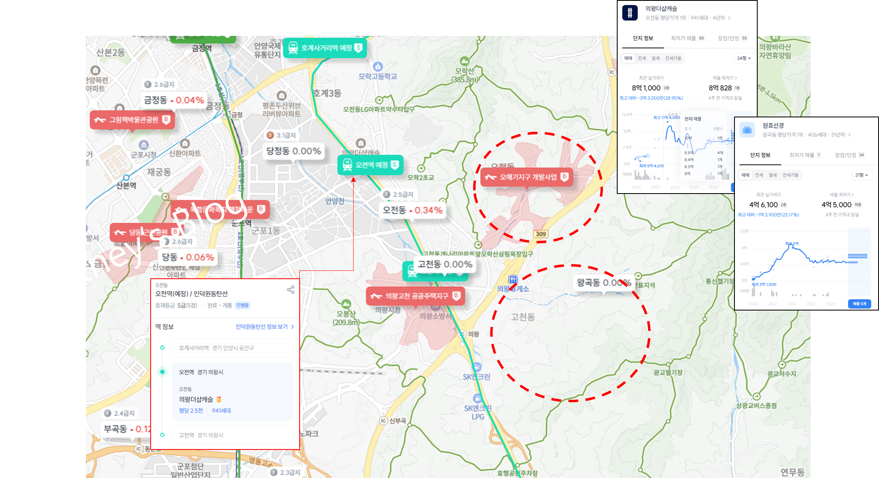
Task: Click the 오전동 0.34% price label
Action: [412, 210]
